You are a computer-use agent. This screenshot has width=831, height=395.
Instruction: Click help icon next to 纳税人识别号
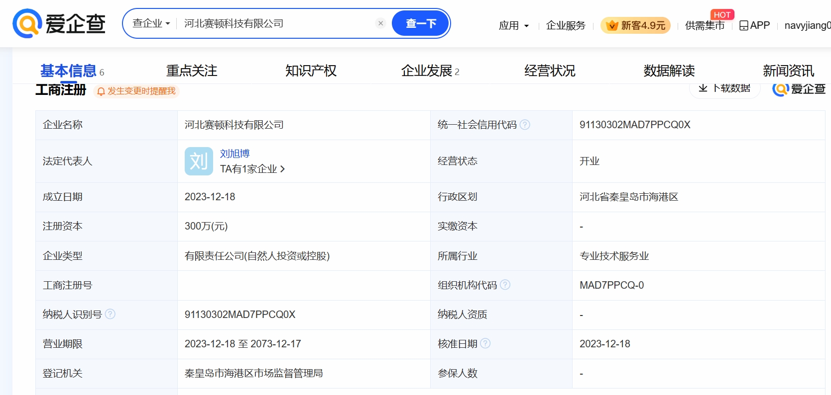coord(110,314)
